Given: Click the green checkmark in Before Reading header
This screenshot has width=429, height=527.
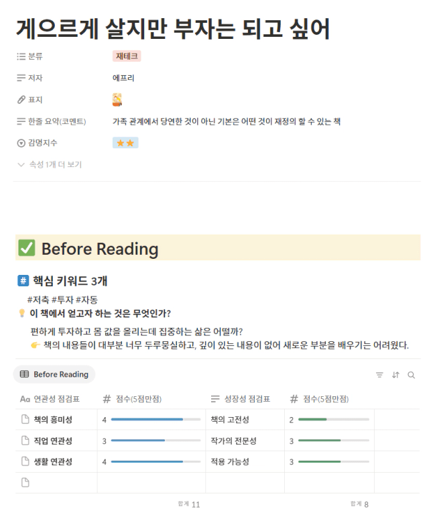Looking at the screenshot, I should point(27,248).
